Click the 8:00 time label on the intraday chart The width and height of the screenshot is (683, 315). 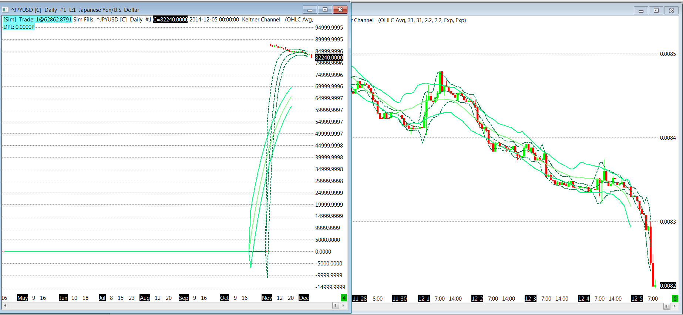[x=377, y=299]
